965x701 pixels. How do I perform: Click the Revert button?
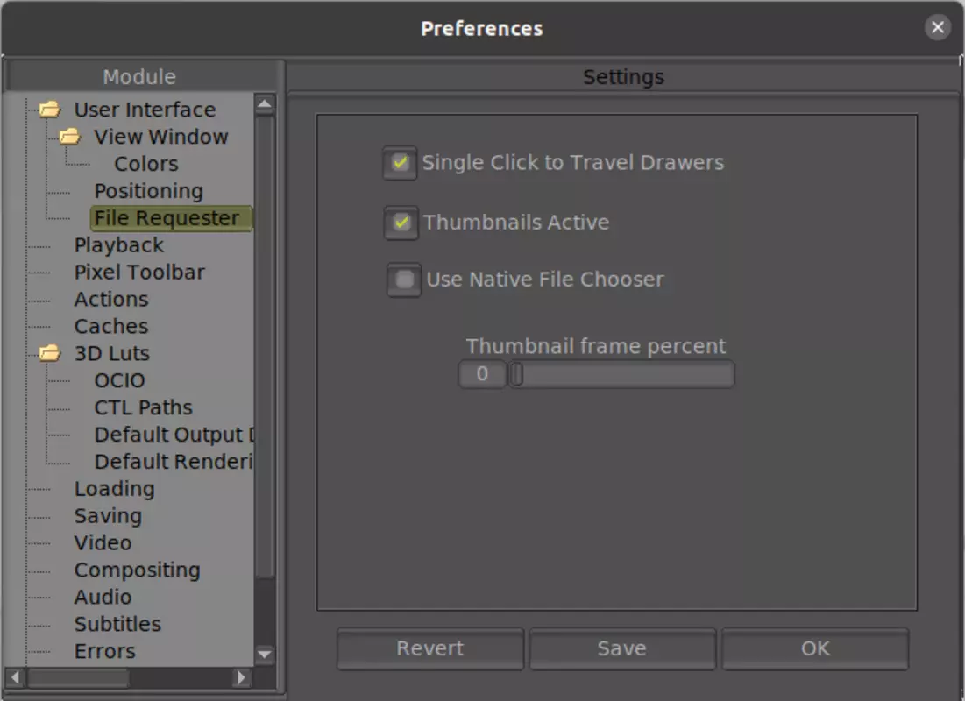coord(430,648)
